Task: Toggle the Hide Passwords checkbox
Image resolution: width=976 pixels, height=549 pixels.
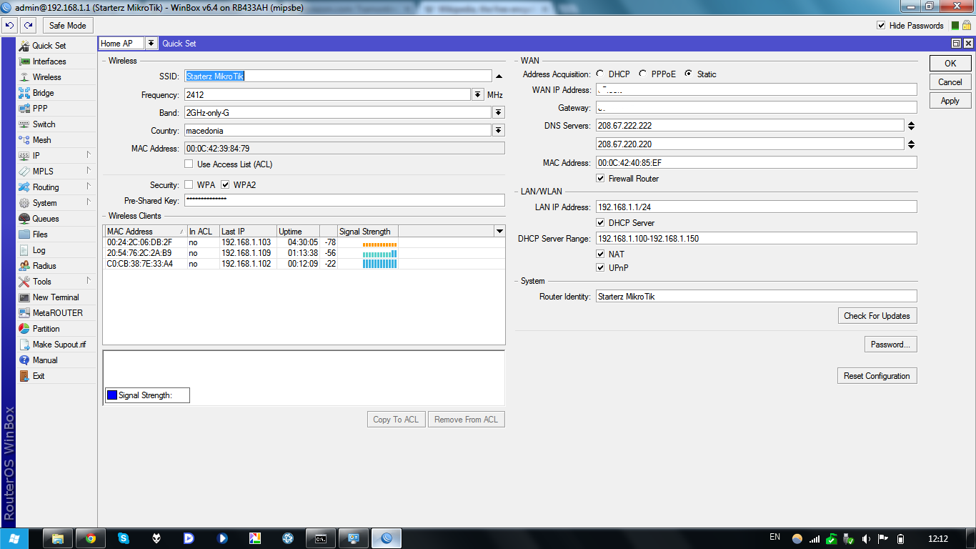Action: tap(881, 26)
